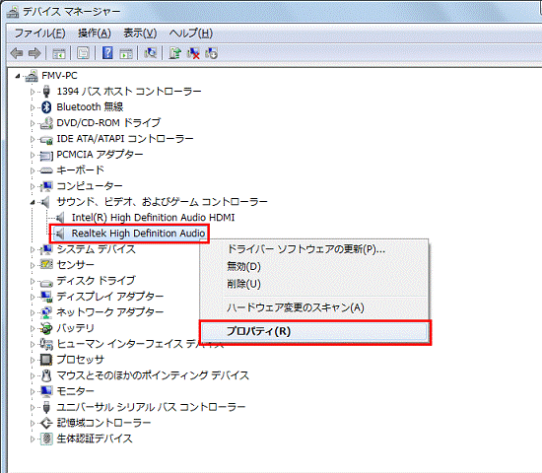The width and height of the screenshot is (542, 473).
Task: Click the action pane toolbar icon
Action: (126, 53)
